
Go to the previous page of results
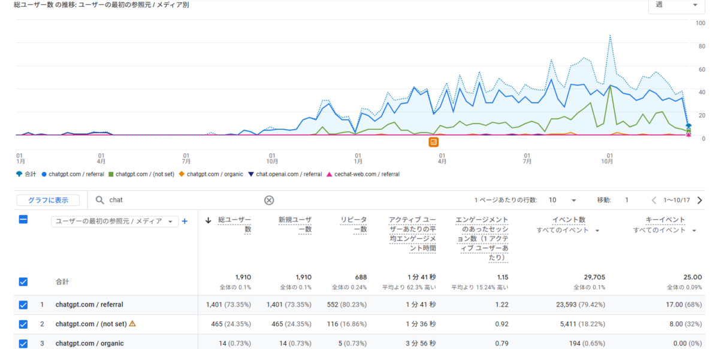pos(654,200)
